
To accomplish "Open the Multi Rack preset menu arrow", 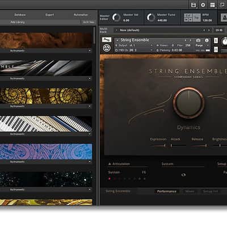I will pyautogui.click(x=116, y=30).
